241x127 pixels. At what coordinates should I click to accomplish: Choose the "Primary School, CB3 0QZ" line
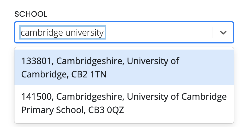pyautogui.click(x=72, y=110)
